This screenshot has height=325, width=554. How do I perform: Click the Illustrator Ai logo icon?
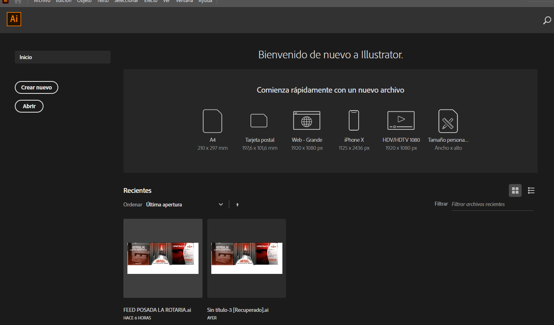pyautogui.click(x=14, y=19)
